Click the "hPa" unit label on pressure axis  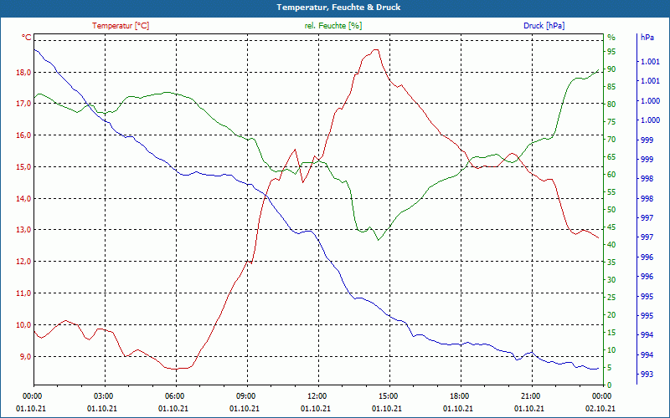click(647, 38)
